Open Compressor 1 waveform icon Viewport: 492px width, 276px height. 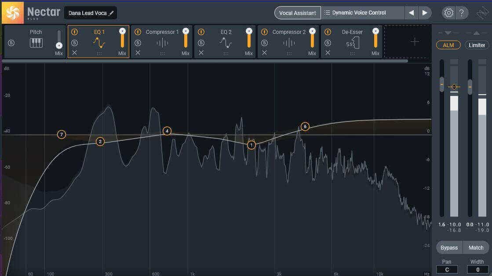pyautogui.click(x=162, y=43)
